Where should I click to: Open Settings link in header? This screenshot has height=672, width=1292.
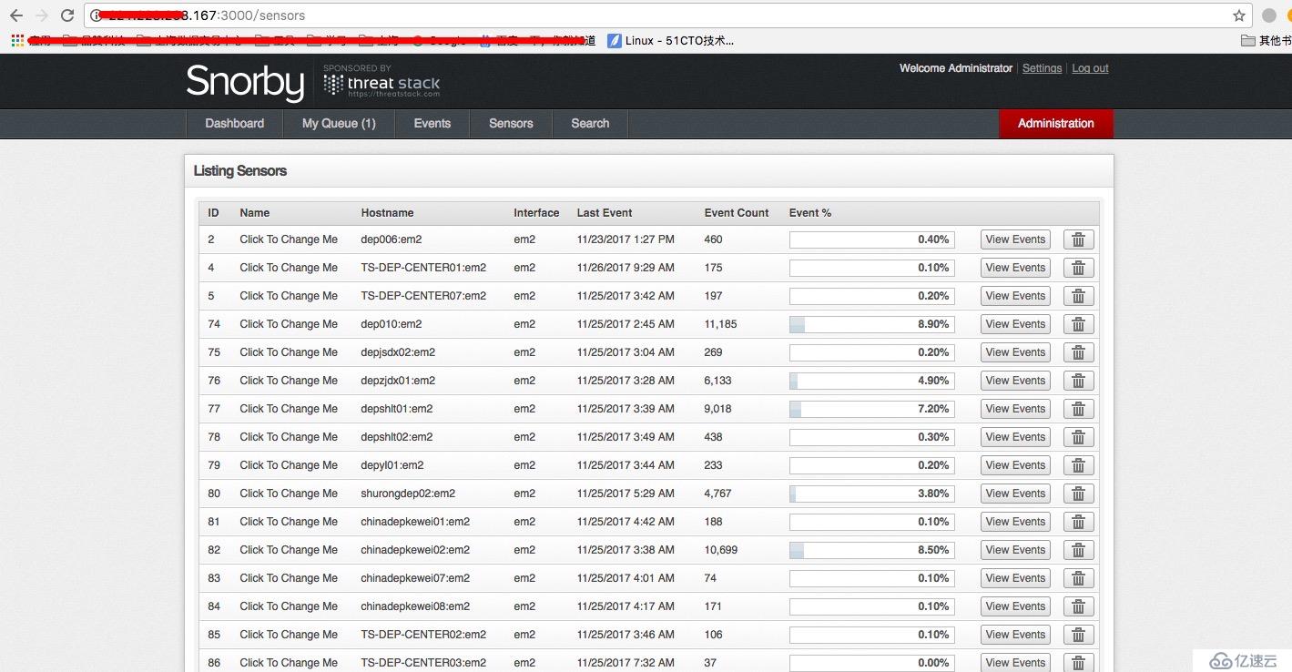pos(1042,68)
